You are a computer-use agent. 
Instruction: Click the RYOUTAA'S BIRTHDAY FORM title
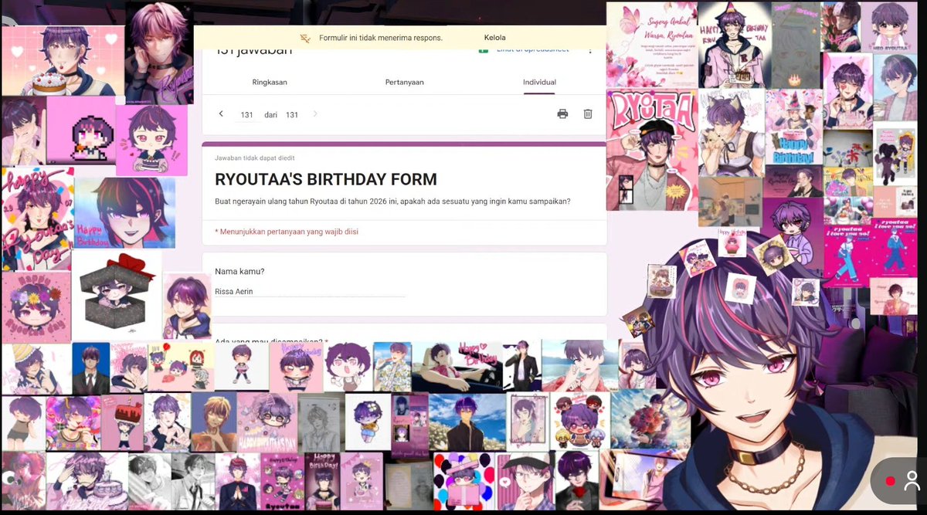[325, 179]
